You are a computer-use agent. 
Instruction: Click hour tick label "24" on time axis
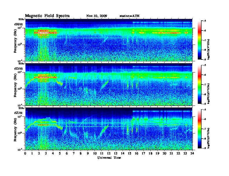click(x=192, y=153)
